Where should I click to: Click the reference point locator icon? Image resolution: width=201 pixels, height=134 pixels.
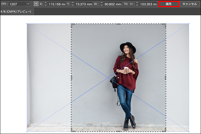36,4
